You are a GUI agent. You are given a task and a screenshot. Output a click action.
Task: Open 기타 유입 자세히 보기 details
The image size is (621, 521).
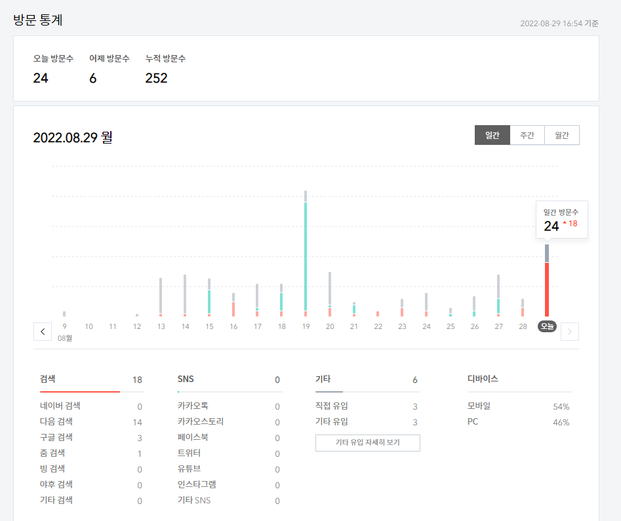coord(367,442)
